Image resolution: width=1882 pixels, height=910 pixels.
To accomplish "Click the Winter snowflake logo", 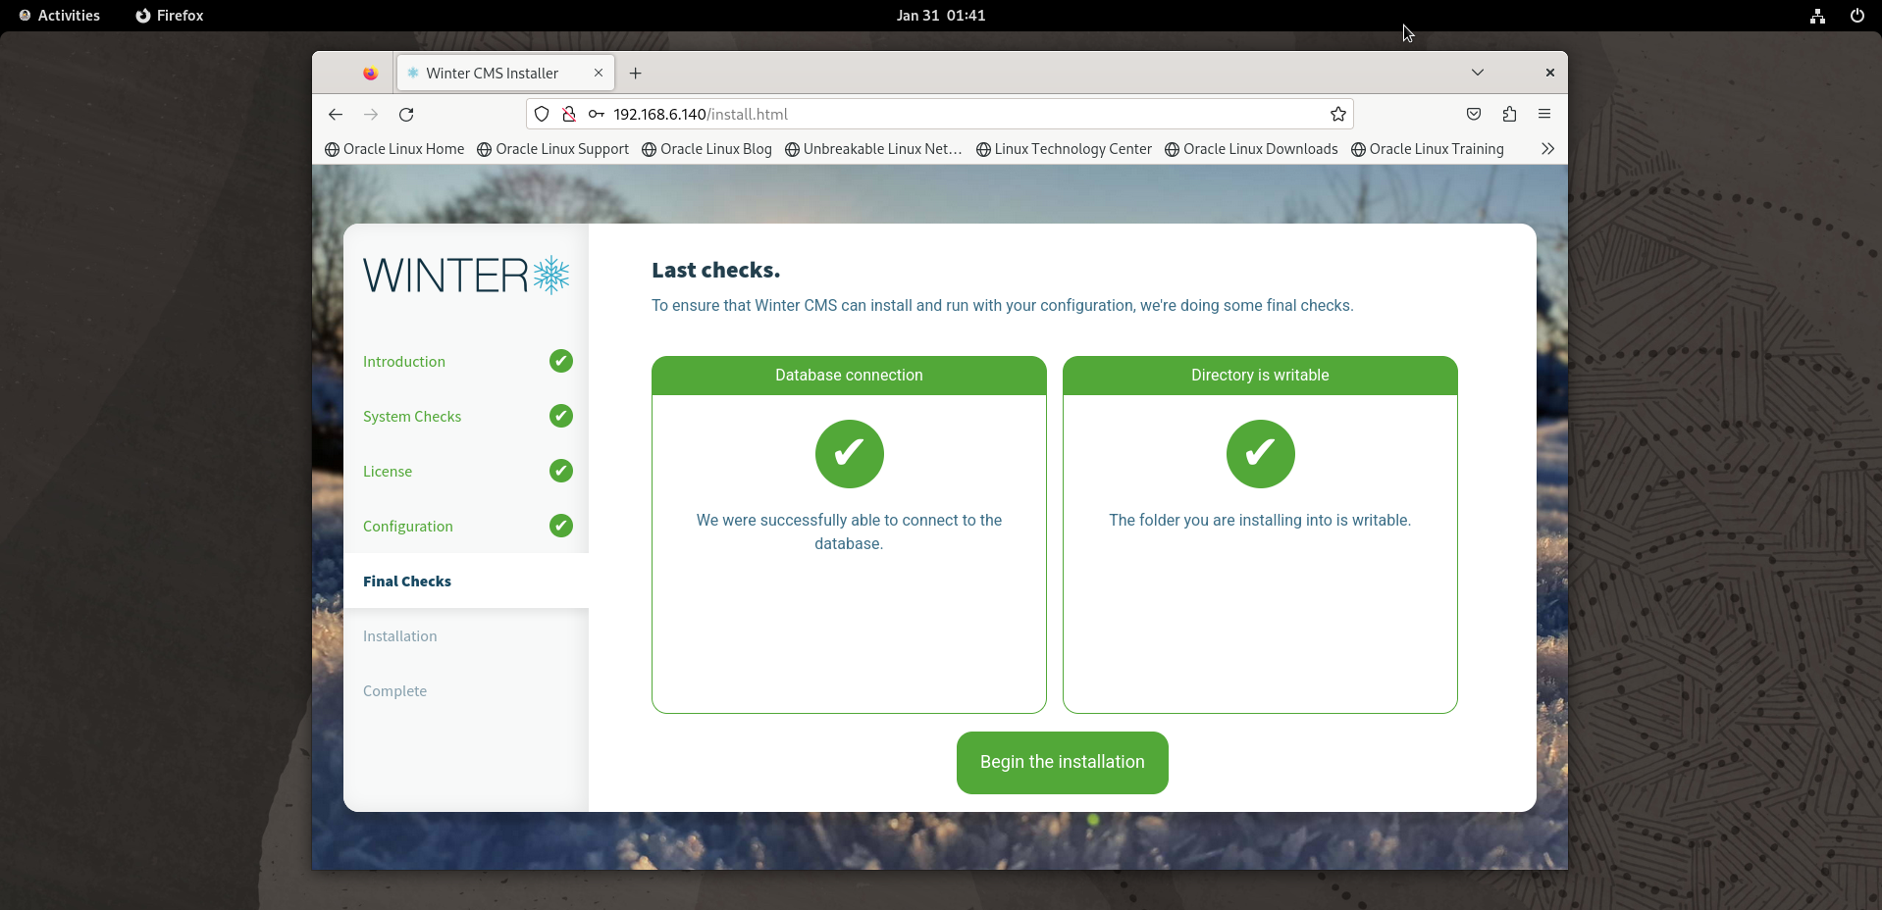I will (x=466, y=276).
